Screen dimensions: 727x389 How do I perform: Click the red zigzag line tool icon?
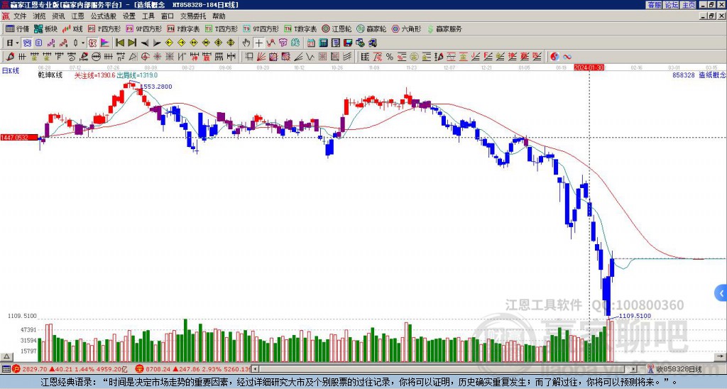click(x=270, y=43)
